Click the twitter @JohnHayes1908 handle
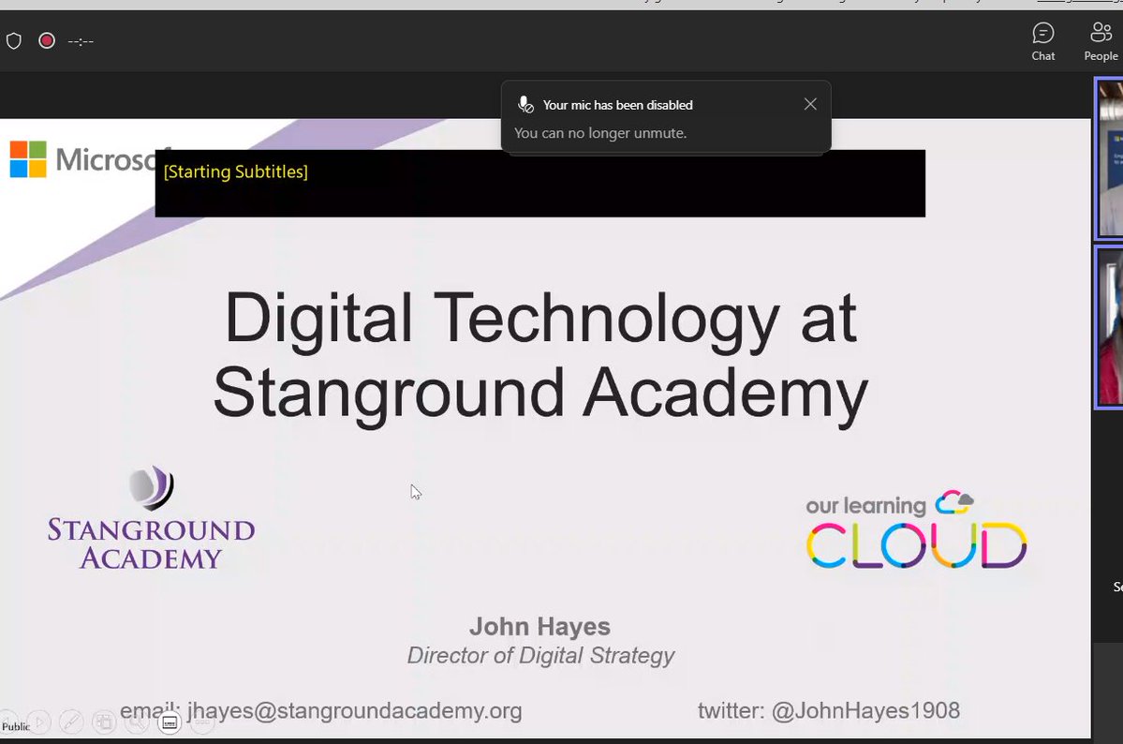The width and height of the screenshot is (1123, 744). [829, 710]
